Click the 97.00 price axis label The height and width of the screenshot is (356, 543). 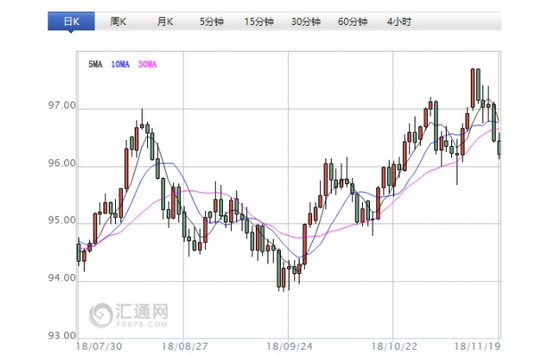(x=63, y=107)
